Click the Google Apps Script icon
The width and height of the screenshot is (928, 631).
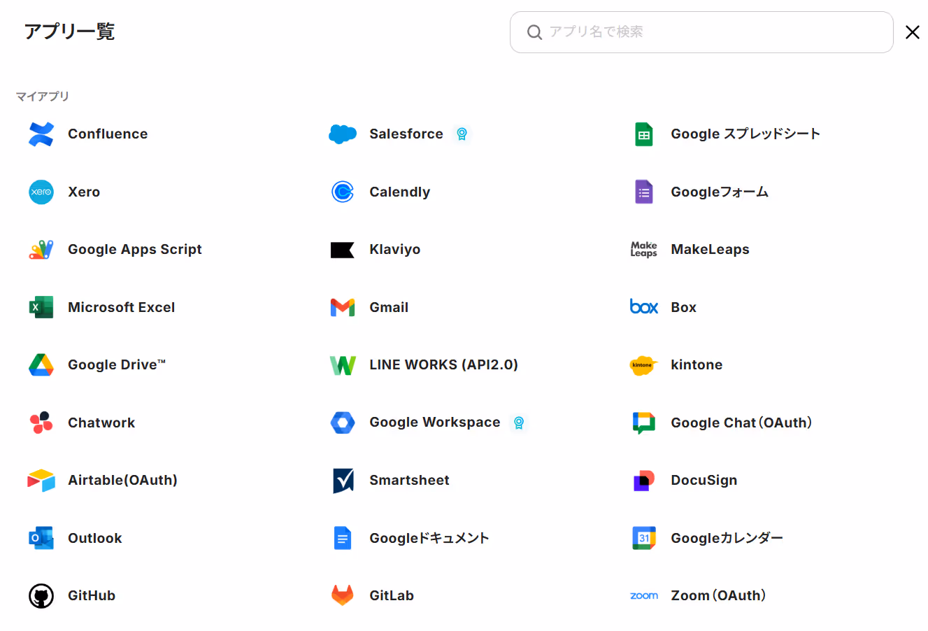(41, 250)
